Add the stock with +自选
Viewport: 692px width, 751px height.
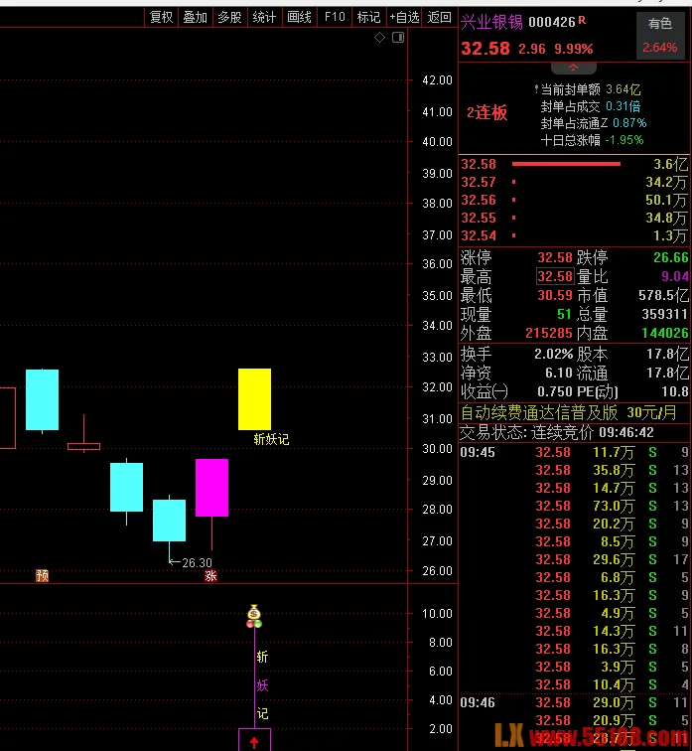click(x=404, y=17)
